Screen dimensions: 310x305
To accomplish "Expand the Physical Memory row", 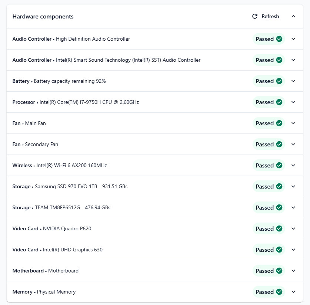I will pos(293,292).
